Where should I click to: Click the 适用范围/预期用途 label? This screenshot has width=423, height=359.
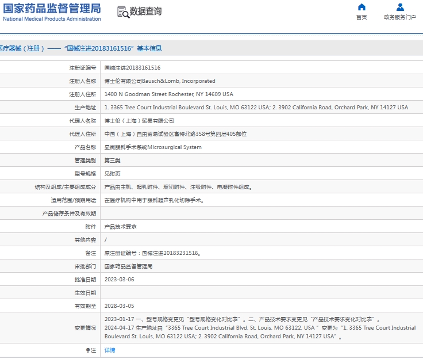(74, 200)
